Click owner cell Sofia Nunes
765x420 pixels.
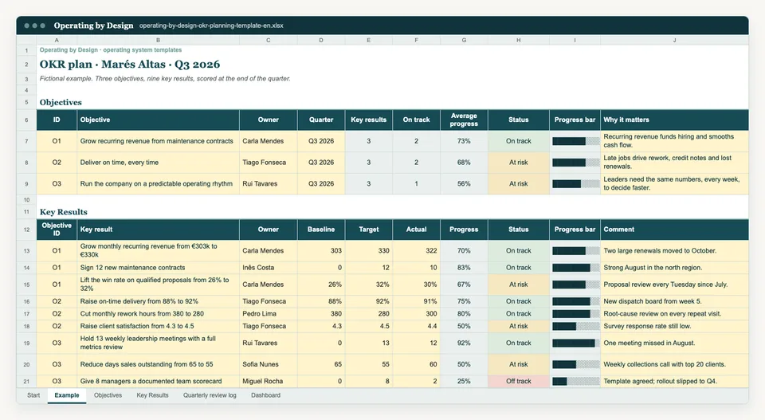pos(268,364)
